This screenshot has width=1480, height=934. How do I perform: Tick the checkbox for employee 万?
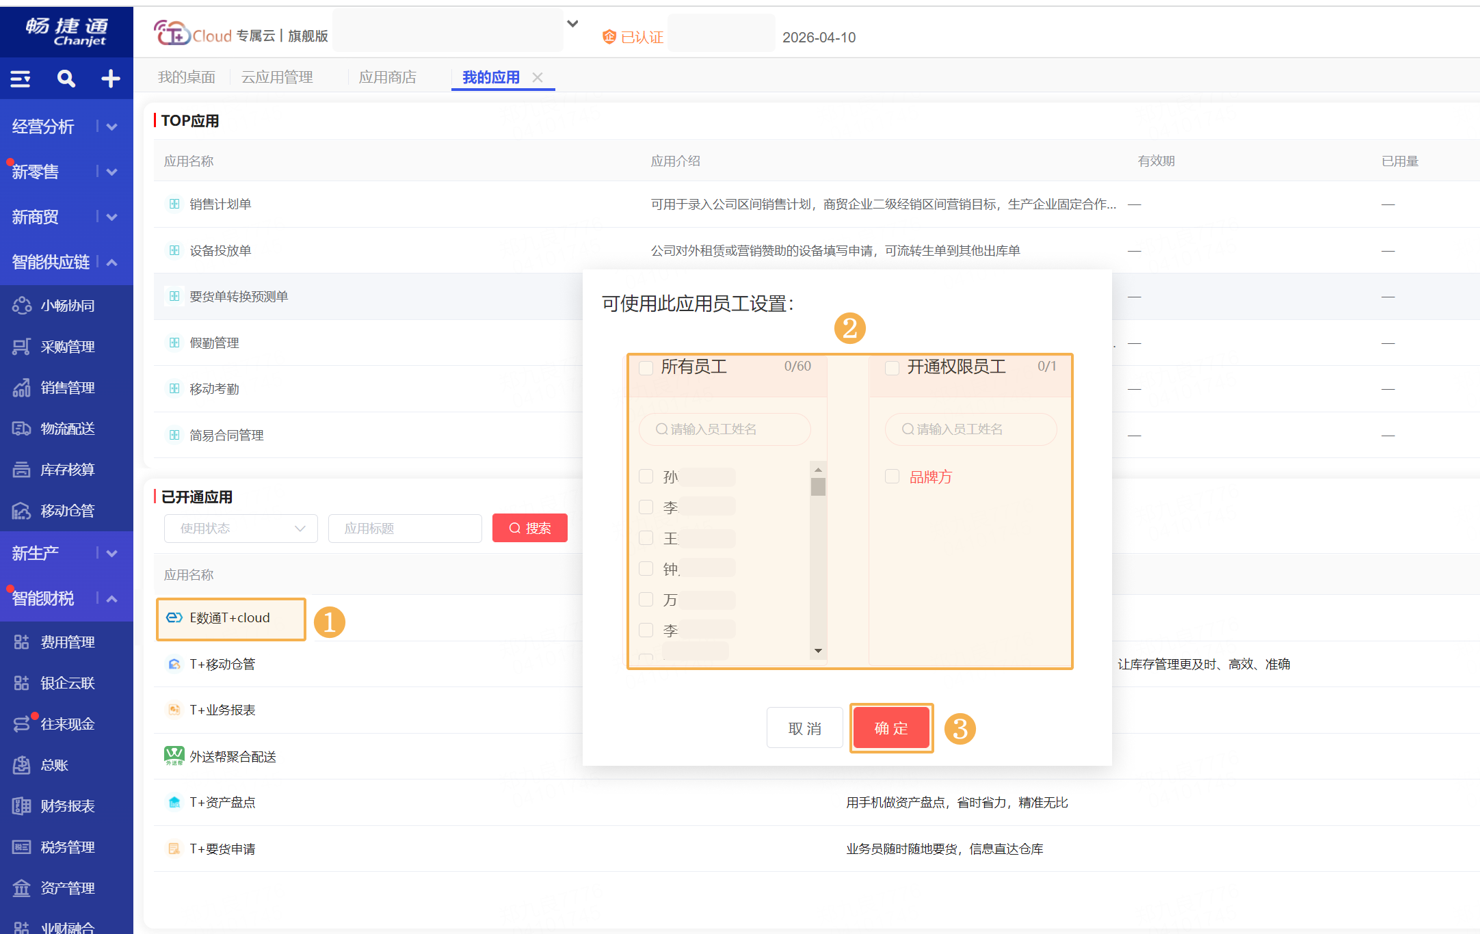pos(646,599)
